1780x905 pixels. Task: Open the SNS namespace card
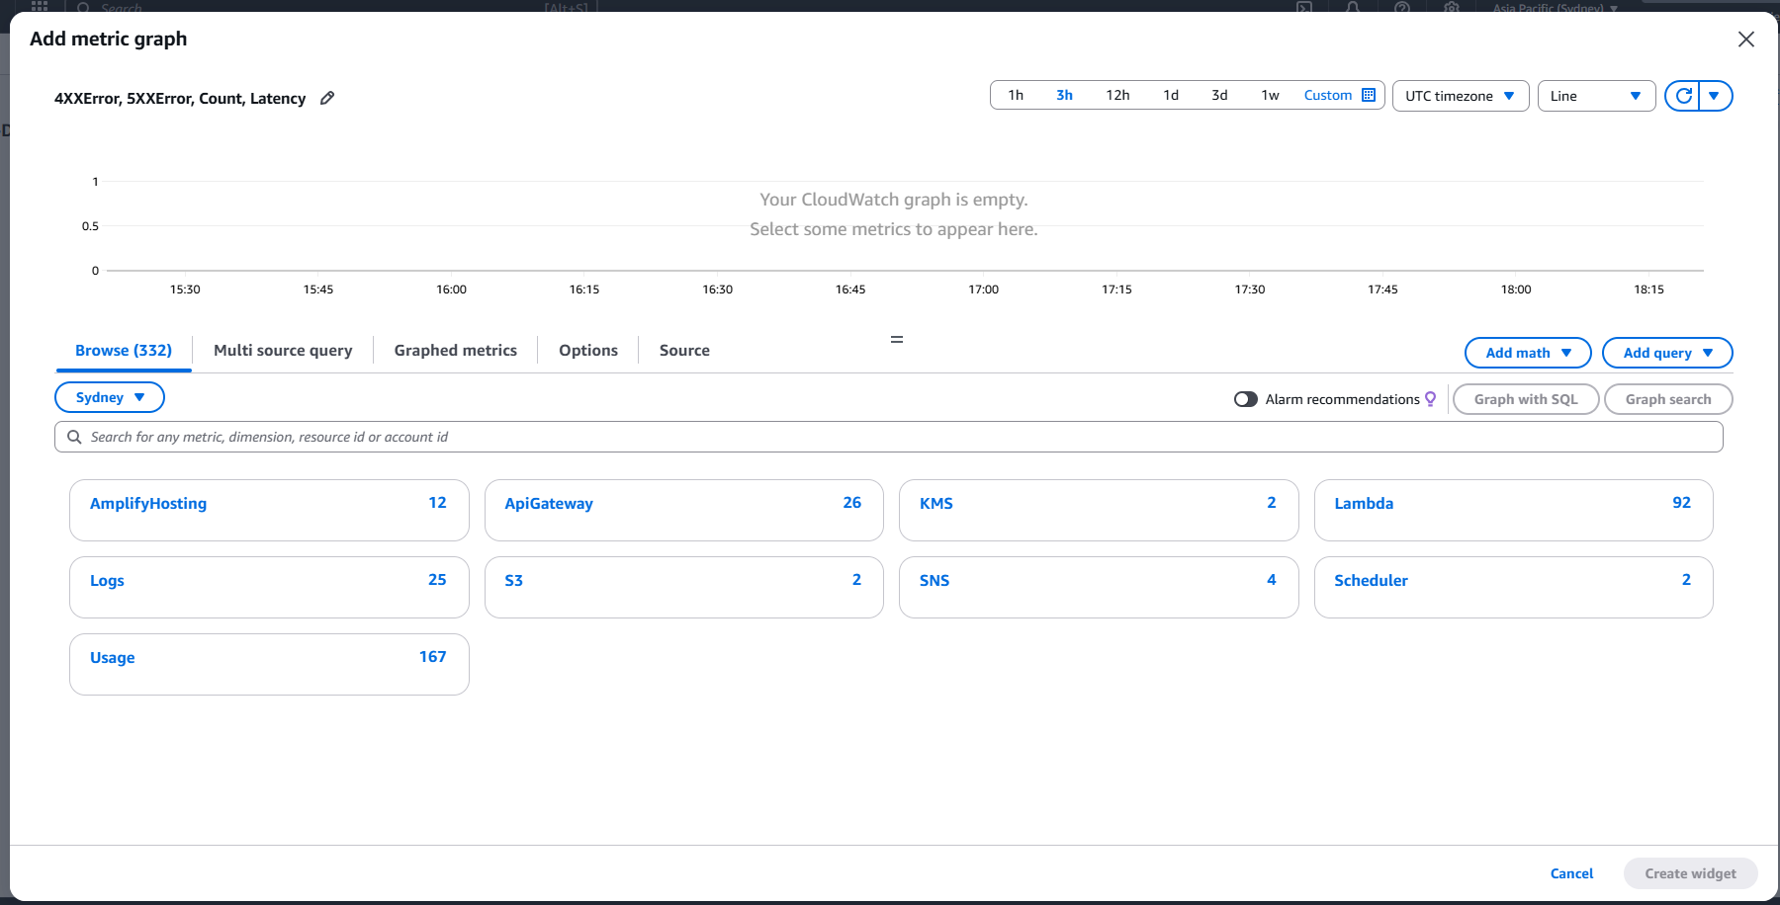[1099, 587]
